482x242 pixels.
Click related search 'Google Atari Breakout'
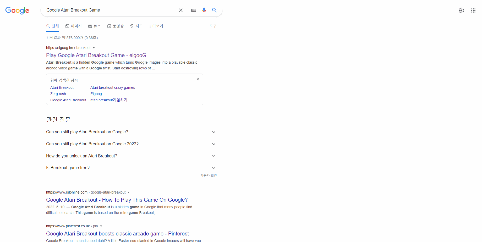coord(68,100)
